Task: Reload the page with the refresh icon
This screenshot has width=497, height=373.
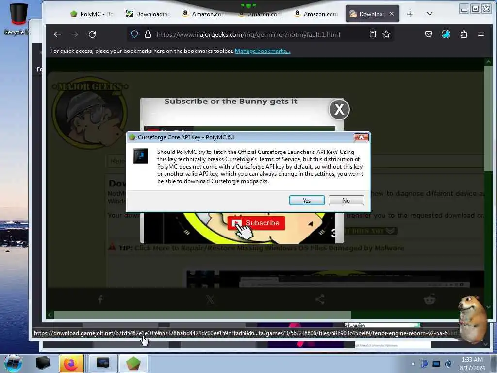Action: [92, 34]
